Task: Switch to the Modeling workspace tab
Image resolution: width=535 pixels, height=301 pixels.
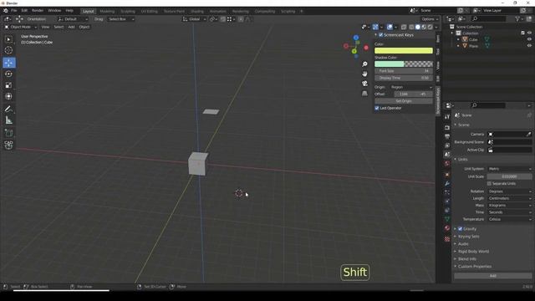Action: pyautogui.click(x=107, y=11)
